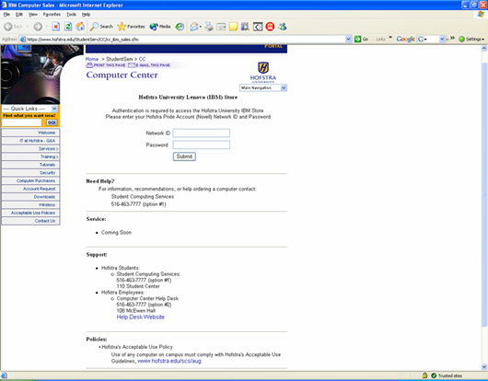Click the padlock icon in status bar
Image resolution: width=488 pixels, height=381 pixels.
click(x=424, y=375)
